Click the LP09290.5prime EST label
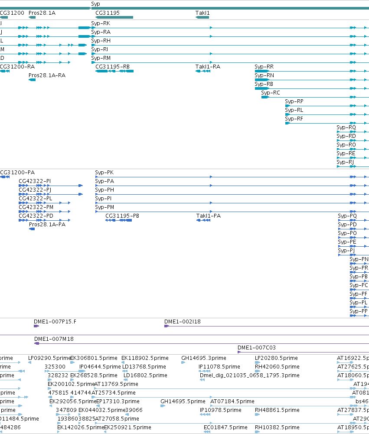This screenshot has width=369, height=434. pyautogui.click(x=49, y=358)
